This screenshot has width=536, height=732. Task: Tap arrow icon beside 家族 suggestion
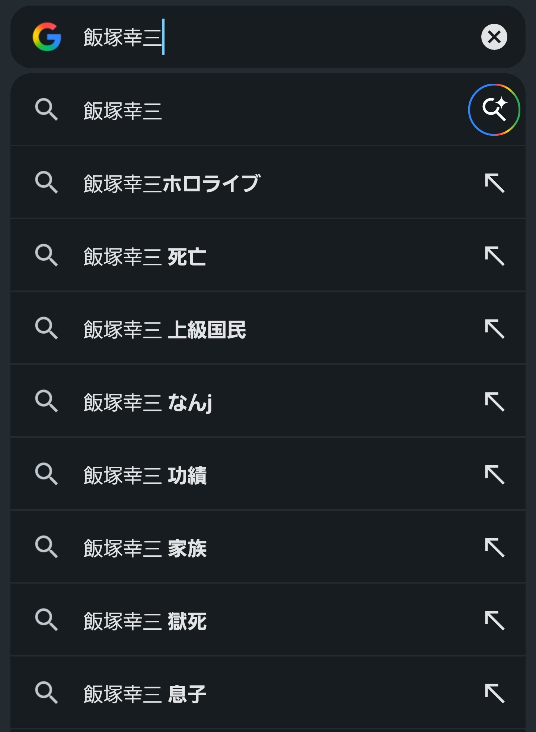point(494,548)
